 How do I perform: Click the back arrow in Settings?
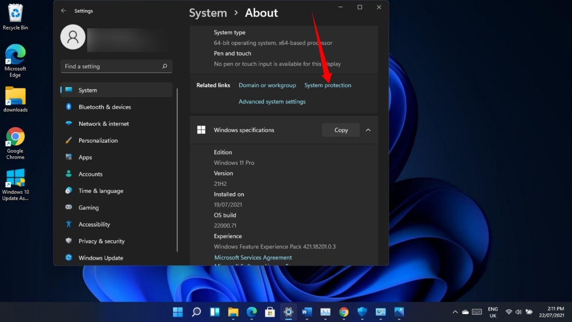(x=64, y=11)
